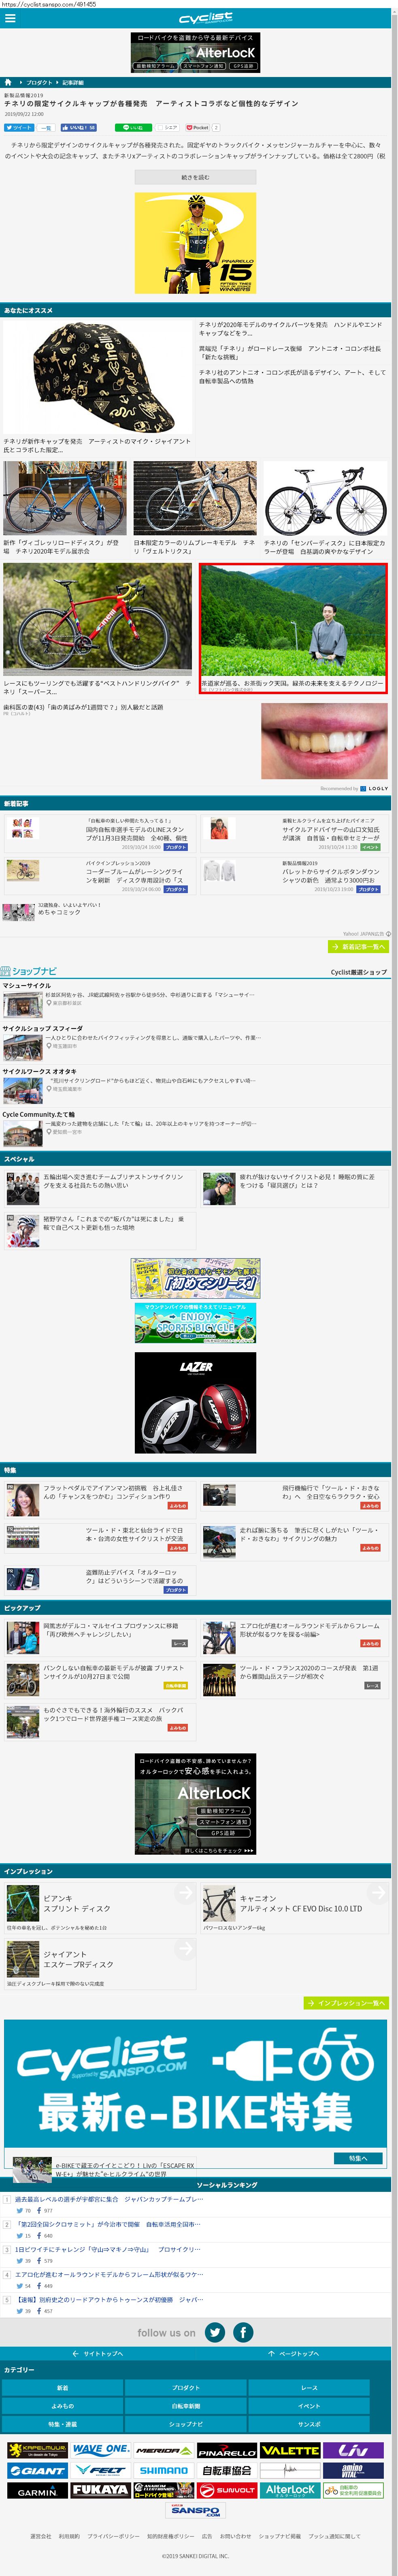Viewport: 398px width, 2576px height.
Task: Click the PINARELLO brand logo in the footer
Action: tap(227, 2450)
